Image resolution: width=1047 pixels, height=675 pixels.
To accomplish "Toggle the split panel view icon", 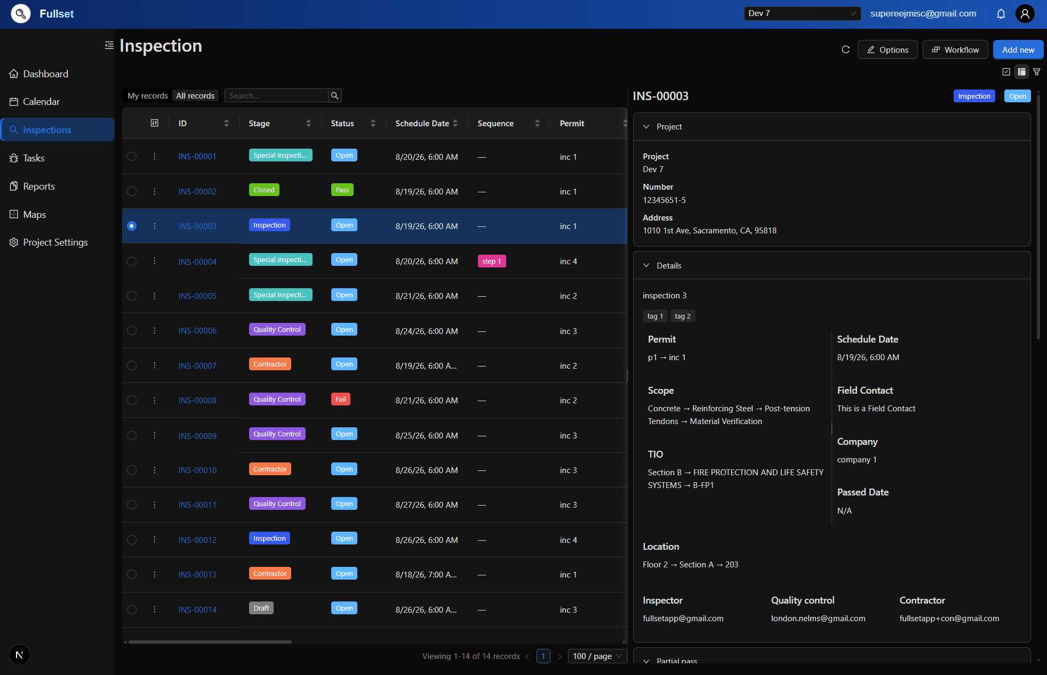I will click(1021, 71).
